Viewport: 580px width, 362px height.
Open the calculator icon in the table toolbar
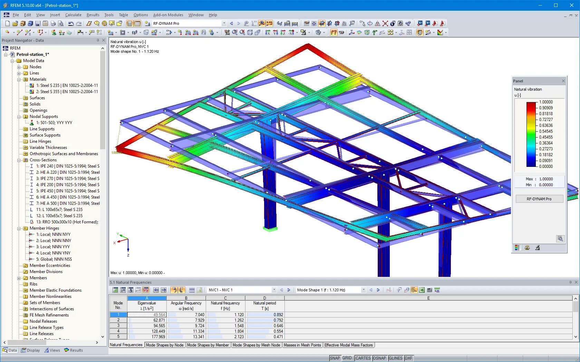point(429,291)
